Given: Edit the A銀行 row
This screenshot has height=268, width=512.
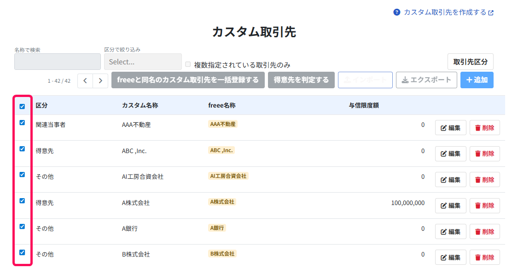Looking at the screenshot, I should tap(451, 232).
